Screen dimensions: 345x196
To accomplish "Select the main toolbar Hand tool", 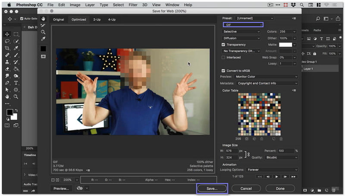I will 7,97.
